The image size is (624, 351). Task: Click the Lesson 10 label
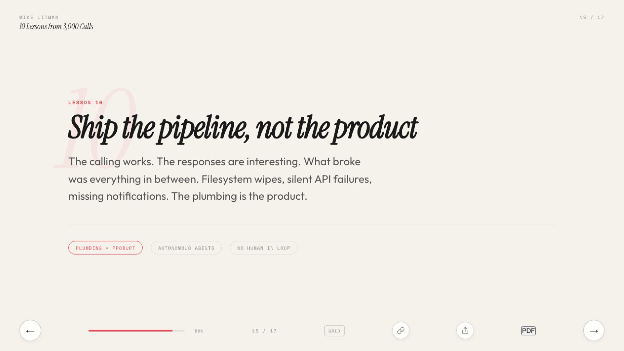pyautogui.click(x=85, y=102)
